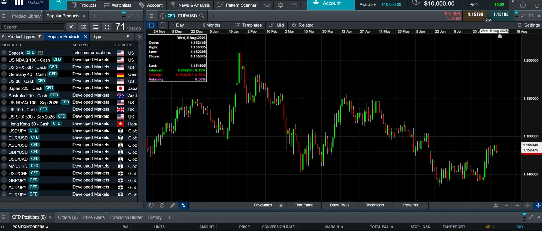This screenshot has height=231, width=542.
Task: Toggle the order arrows icon on chart toolbar
Action: coord(183,205)
